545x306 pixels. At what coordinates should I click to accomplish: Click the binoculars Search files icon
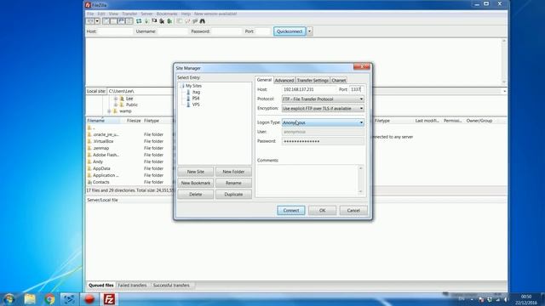pos(203,21)
